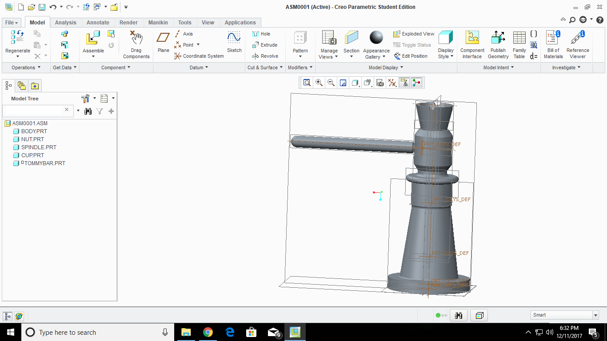Toggle annotation display in graphics toolbar
This screenshot has width=607, height=341.
tap(367, 83)
